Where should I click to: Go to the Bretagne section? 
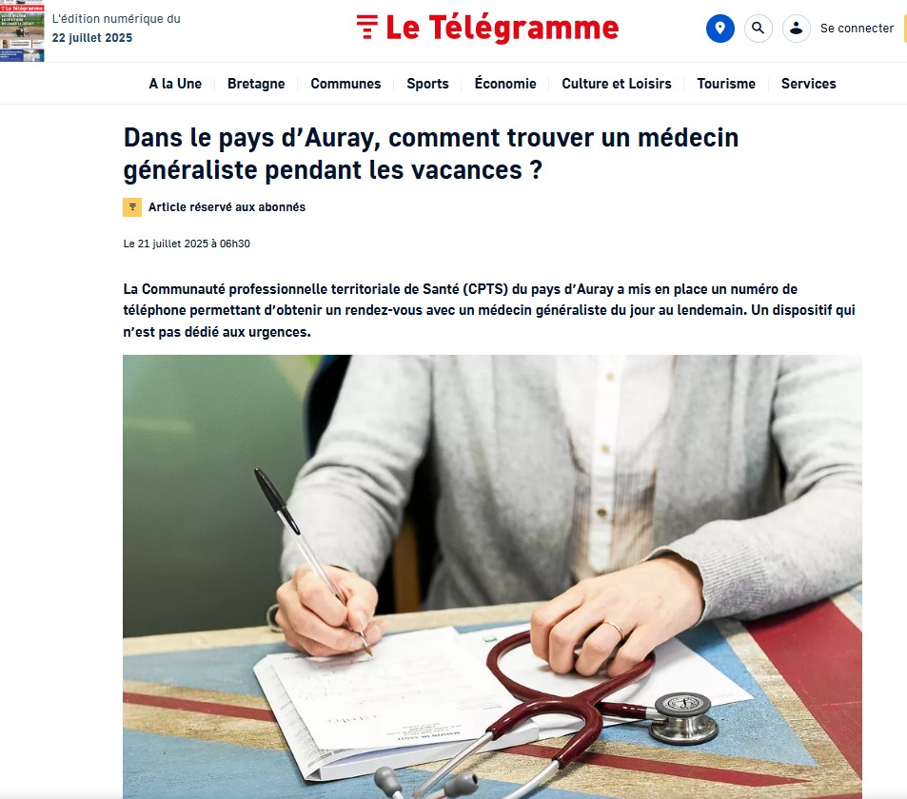point(256,84)
